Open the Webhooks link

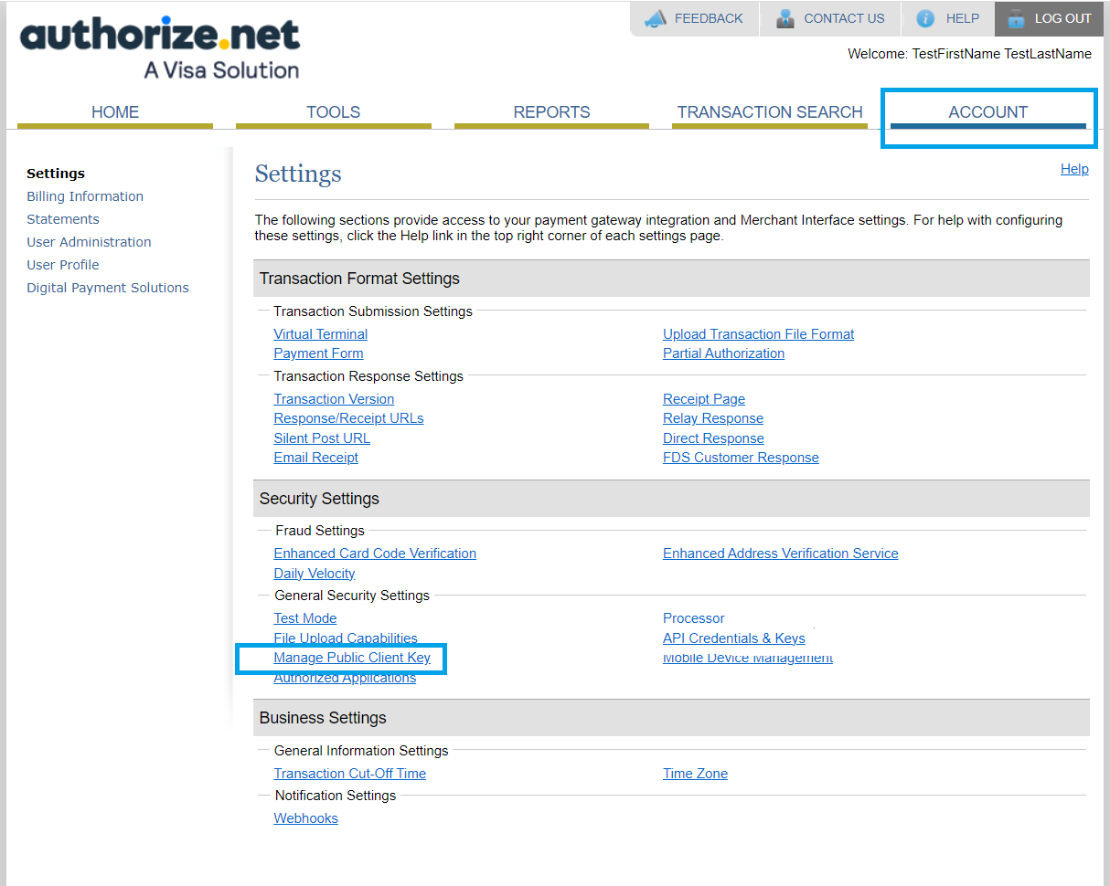point(305,818)
